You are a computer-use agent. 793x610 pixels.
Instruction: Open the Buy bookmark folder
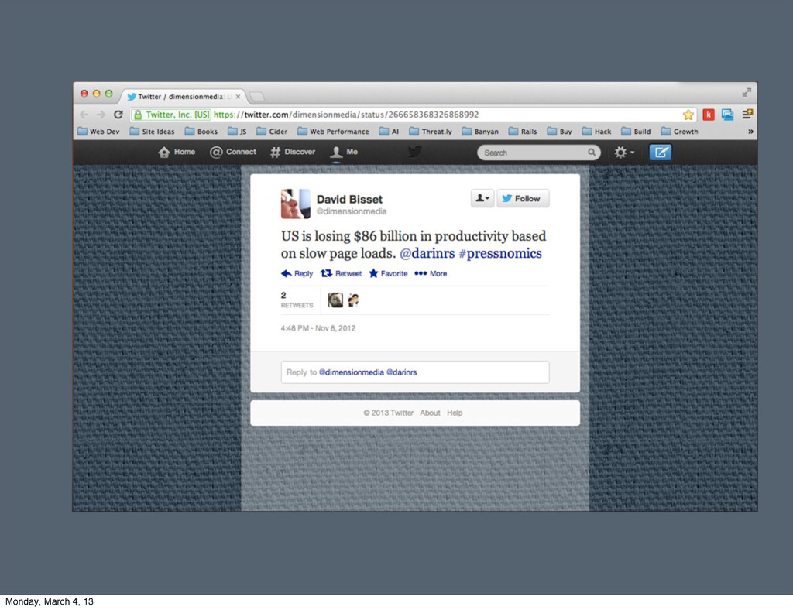(x=559, y=132)
